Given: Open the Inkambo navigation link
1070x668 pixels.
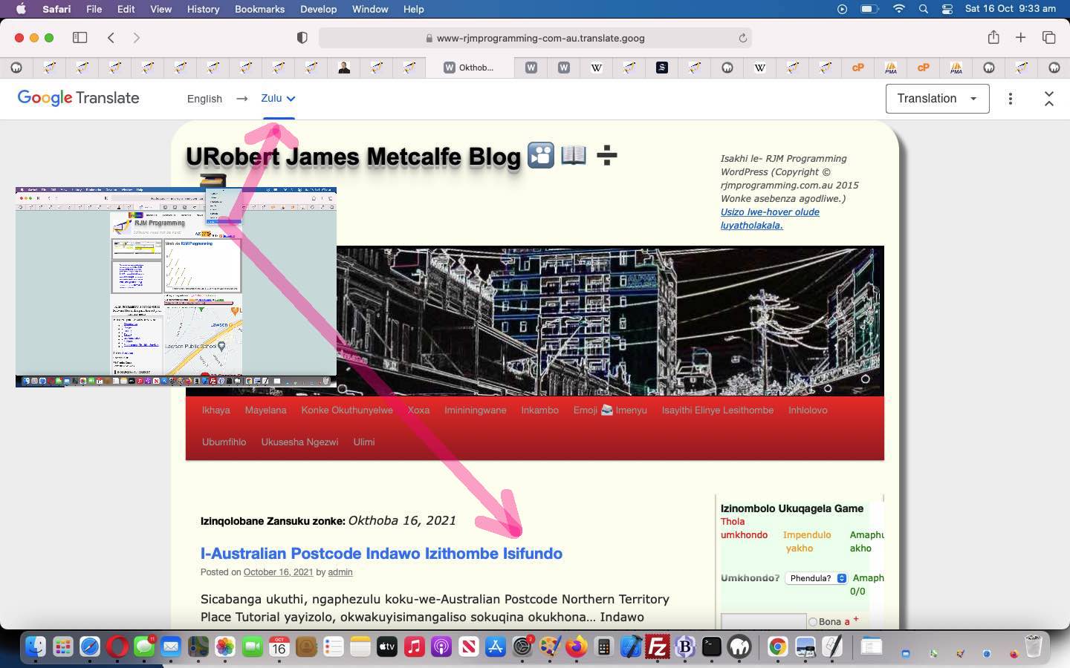Looking at the screenshot, I should tap(539, 410).
